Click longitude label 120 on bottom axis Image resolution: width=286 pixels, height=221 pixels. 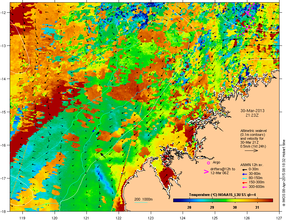[x=55, y=218]
